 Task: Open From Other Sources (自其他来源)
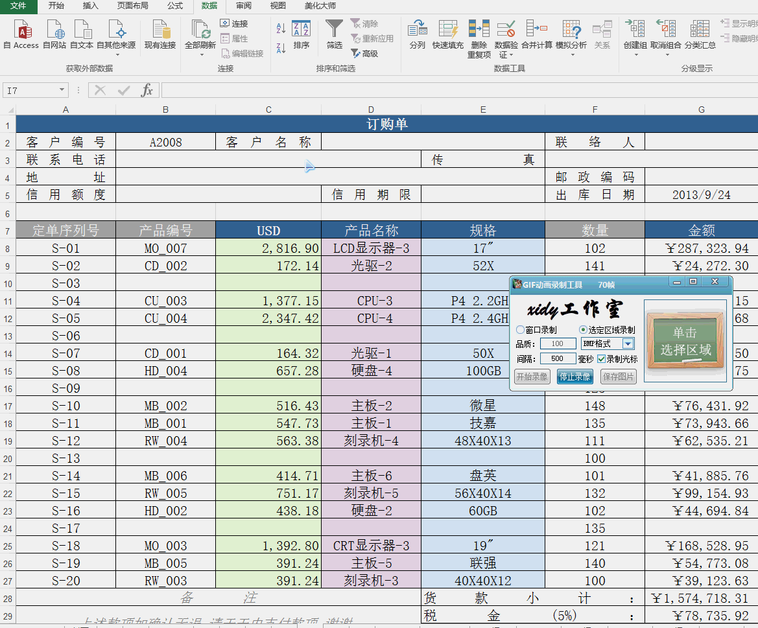[x=116, y=36]
